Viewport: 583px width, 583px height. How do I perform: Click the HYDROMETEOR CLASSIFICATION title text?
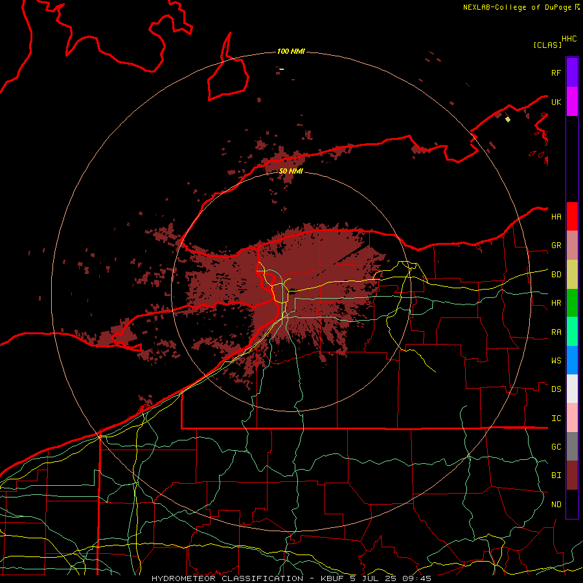[x=227, y=578]
